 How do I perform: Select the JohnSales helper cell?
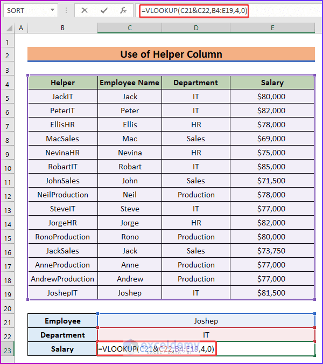pos(63,181)
